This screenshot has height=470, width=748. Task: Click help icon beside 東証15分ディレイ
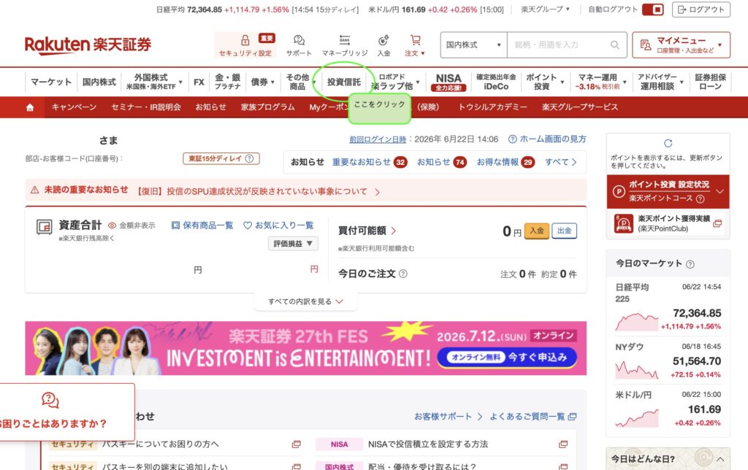click(250, 158)
